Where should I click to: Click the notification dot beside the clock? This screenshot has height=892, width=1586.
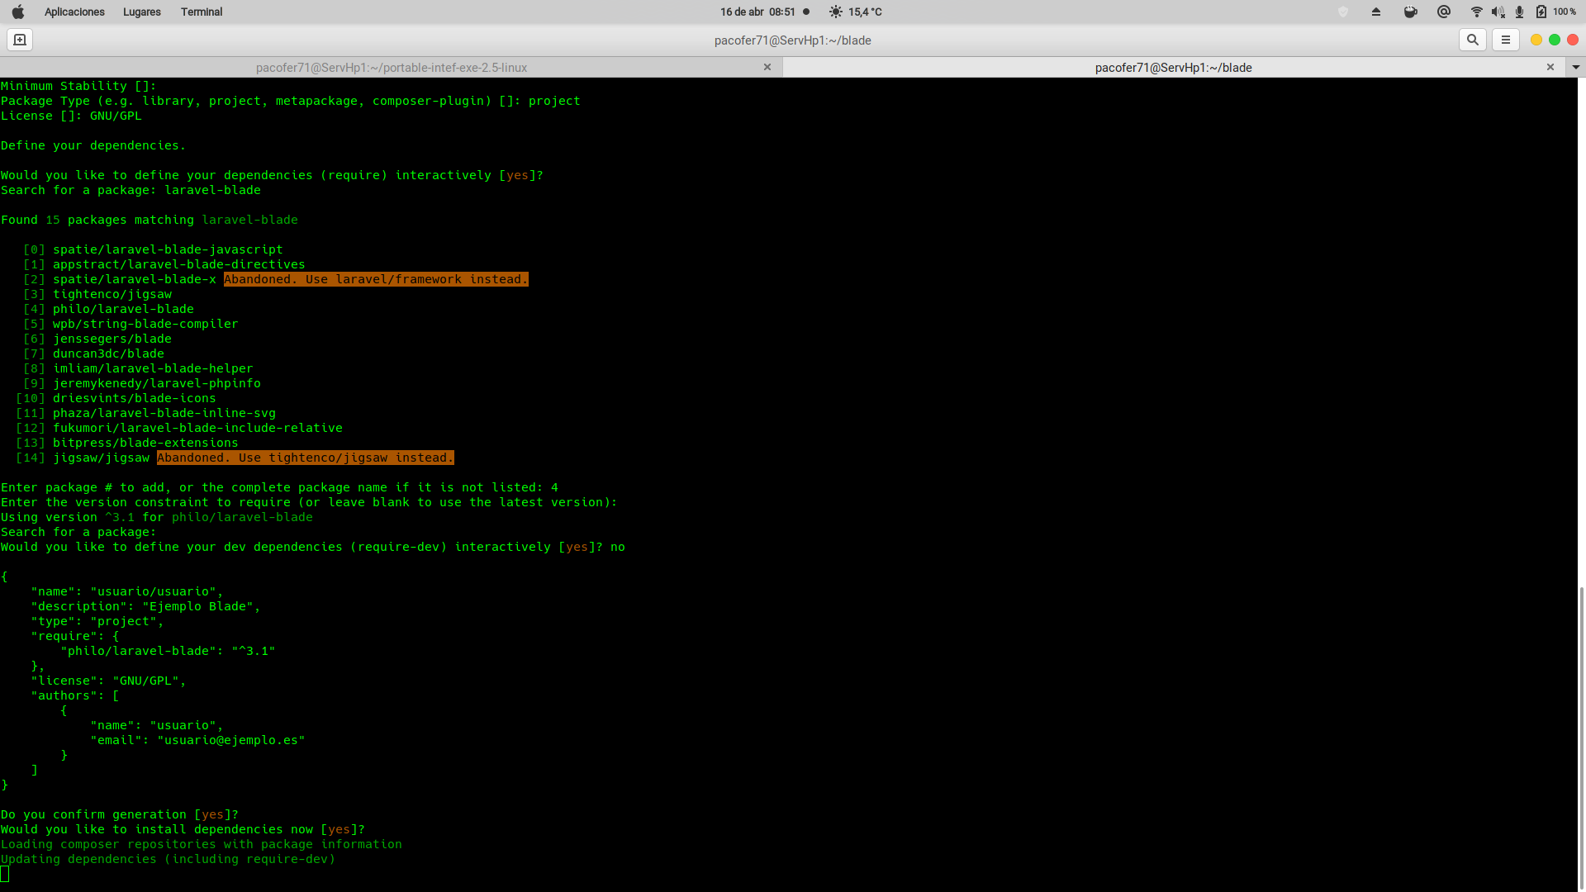point(806,12)
